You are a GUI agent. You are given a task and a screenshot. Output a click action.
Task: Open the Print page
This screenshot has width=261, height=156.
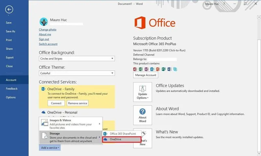point(9,40)
